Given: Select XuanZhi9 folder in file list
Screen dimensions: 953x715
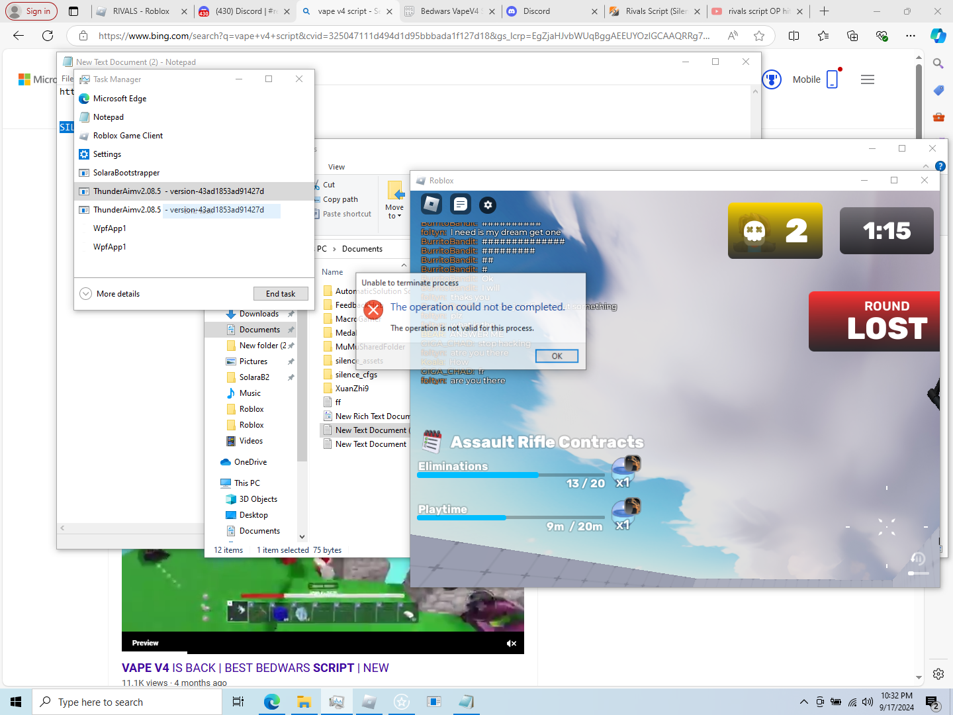Looking at the screenshot, I should pos(351,389).
